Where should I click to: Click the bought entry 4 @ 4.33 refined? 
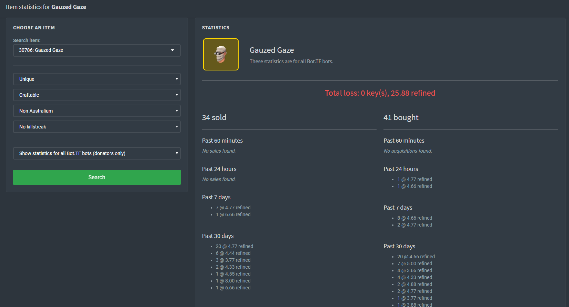[415, 277]
